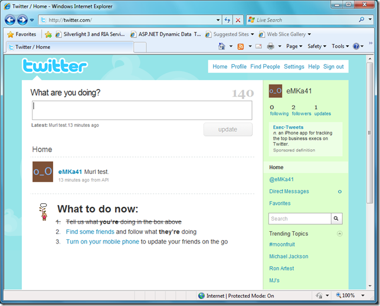Open the Ron Artest trending topic
The width and height of the screenshot is (380, 306).
tap(281, 268)
